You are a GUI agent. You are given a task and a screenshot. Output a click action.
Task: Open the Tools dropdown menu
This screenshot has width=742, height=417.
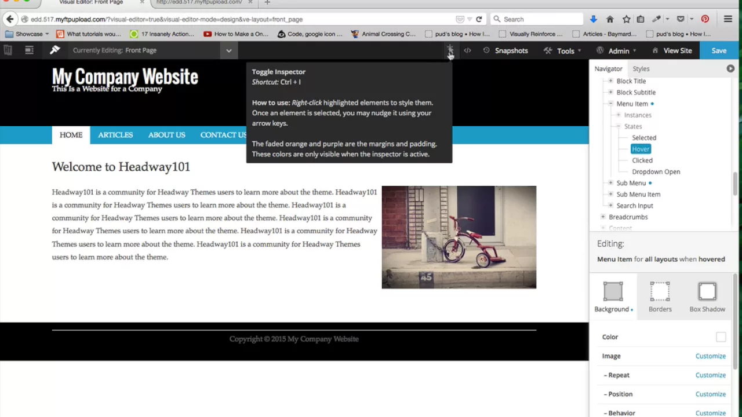[x=562, y=50]
